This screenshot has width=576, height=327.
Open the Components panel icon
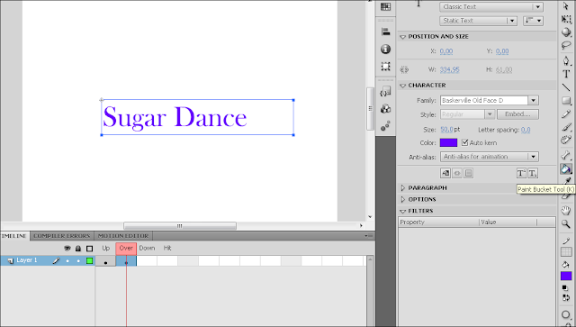click(x=385, y=109)
